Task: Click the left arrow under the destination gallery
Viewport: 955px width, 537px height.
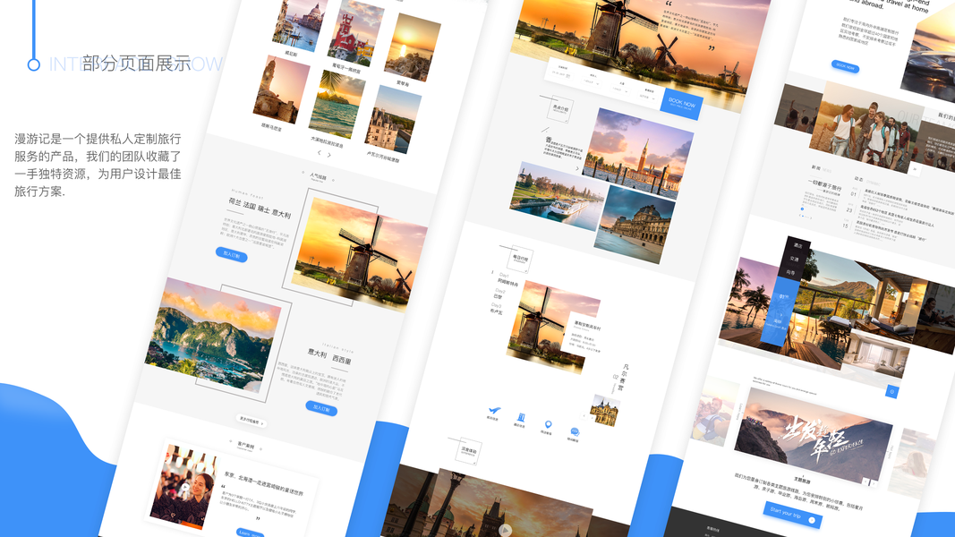Action: click(320, 152)
